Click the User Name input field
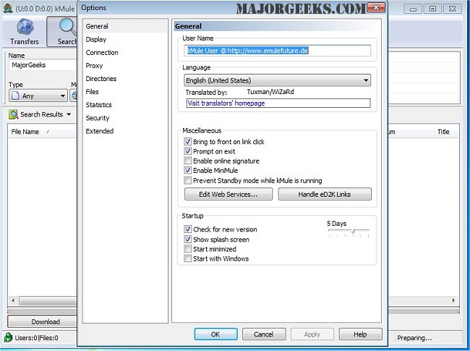 pos(277,51)
